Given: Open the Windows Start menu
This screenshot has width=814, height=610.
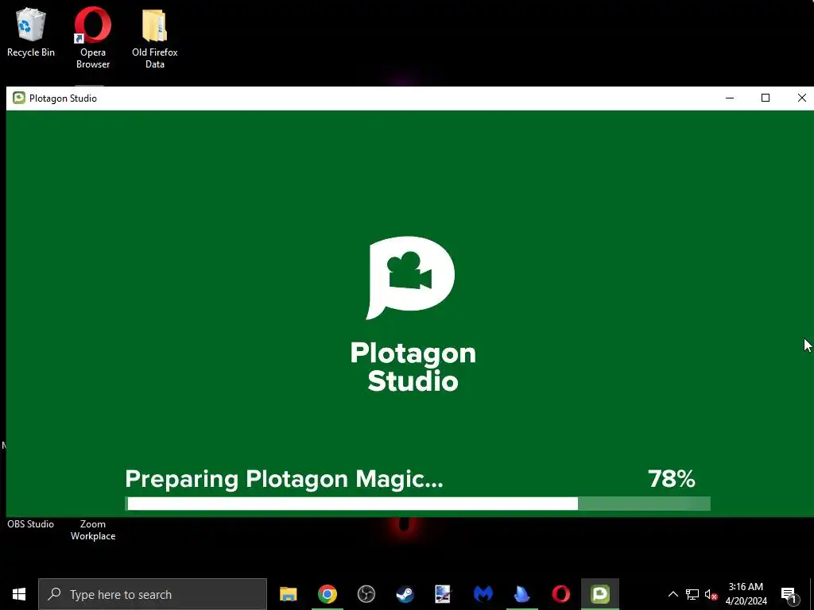Looking at the screenshot, I should (19, 594).
